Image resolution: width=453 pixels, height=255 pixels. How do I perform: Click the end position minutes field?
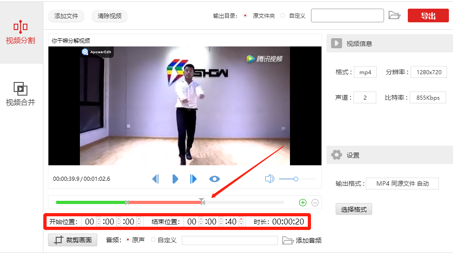[211, 222]
